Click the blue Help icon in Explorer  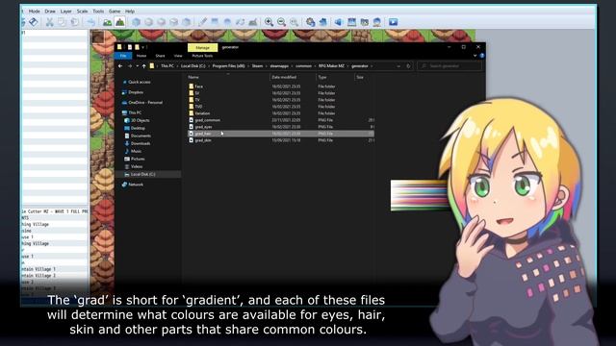[482, 56]
